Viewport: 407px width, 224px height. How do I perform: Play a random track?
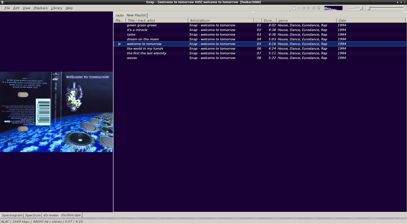click(x=319, y=8)
